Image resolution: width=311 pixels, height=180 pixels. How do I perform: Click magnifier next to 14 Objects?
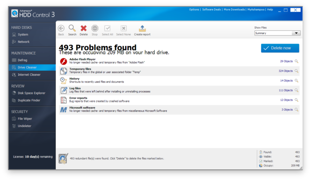pos(297,81)
